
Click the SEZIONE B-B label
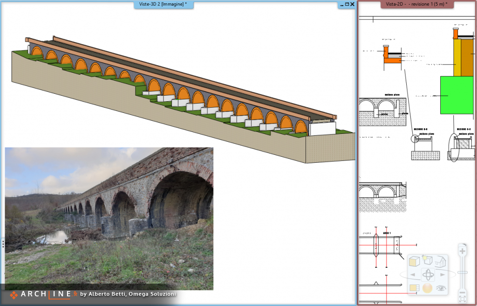(421, 129)
